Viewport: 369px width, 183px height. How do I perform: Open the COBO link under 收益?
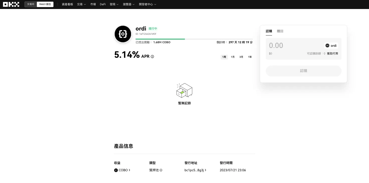(x=123, y=170)
